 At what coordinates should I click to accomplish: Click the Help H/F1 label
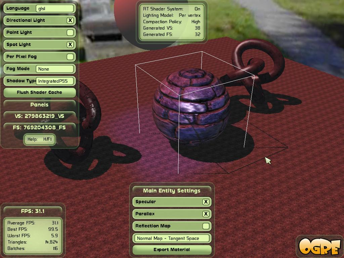(40, 139)
